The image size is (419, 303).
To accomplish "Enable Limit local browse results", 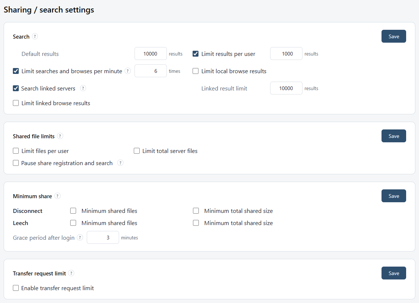I will (196, 71).
